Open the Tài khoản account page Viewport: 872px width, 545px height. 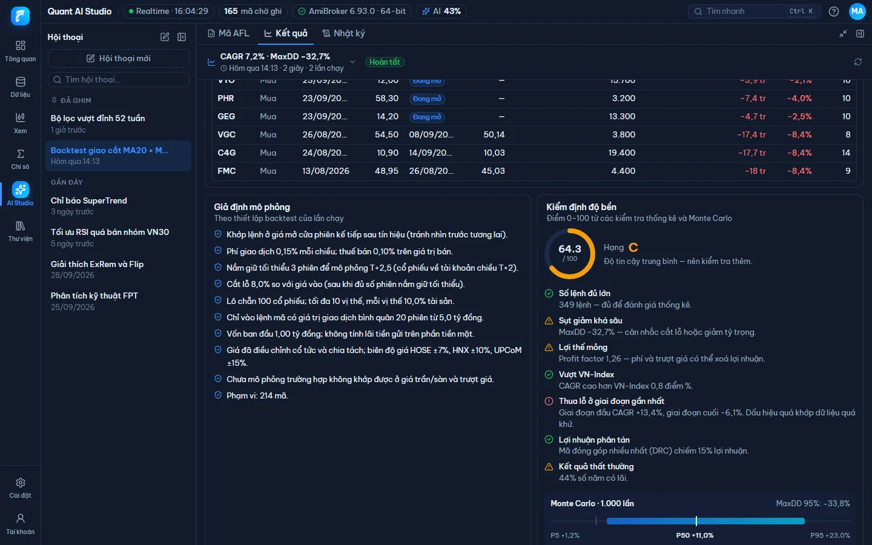tap(20, 524)
